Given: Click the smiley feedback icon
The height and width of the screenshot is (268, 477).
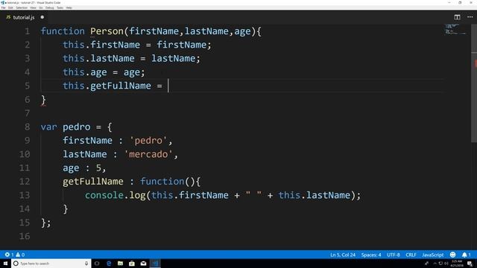Looking at the screenshot, I should (x=452, y=255).
